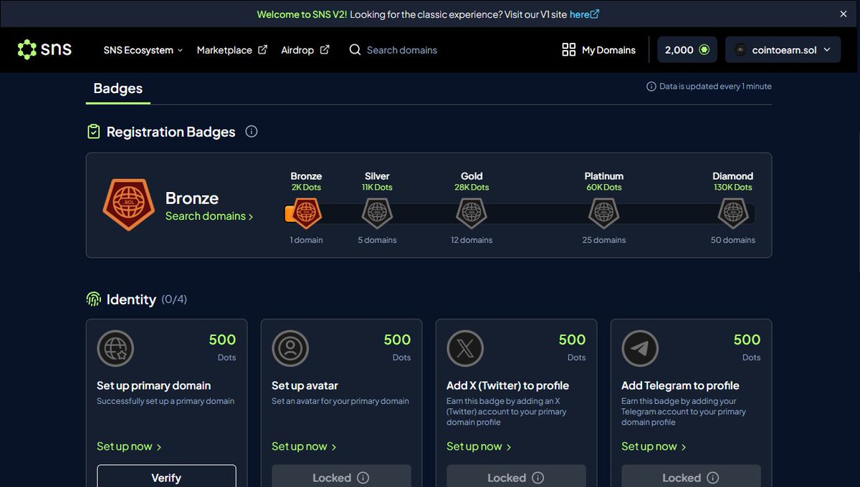Screen dimensions: 860x487
Task: Click Locked button on X card
Action: 516,476
